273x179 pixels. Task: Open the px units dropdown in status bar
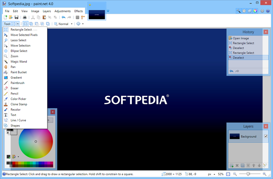click(211, 174)
